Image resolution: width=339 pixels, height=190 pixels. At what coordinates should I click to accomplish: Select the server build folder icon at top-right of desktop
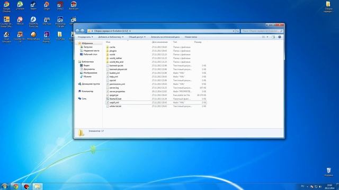[328, 7]
